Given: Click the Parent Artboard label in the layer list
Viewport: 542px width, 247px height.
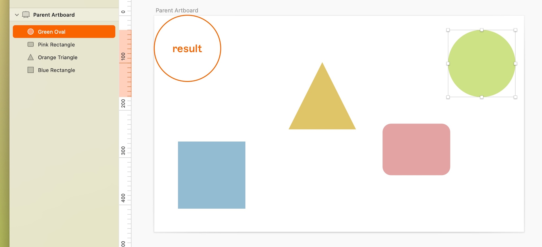Looking at the screenshot, I should coord(54,15).
